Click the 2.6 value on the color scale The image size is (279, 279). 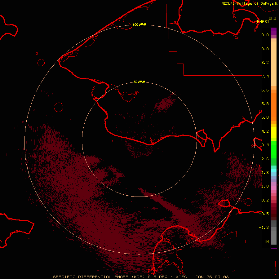(265, 159)
